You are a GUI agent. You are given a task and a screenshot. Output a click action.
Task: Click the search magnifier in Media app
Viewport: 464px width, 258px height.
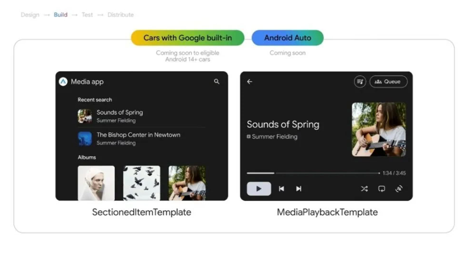click(x=217, y=82)
